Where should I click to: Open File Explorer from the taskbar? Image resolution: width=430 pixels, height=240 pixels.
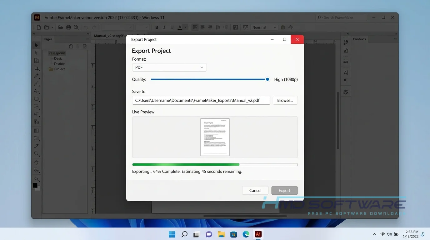click(221, 234)
